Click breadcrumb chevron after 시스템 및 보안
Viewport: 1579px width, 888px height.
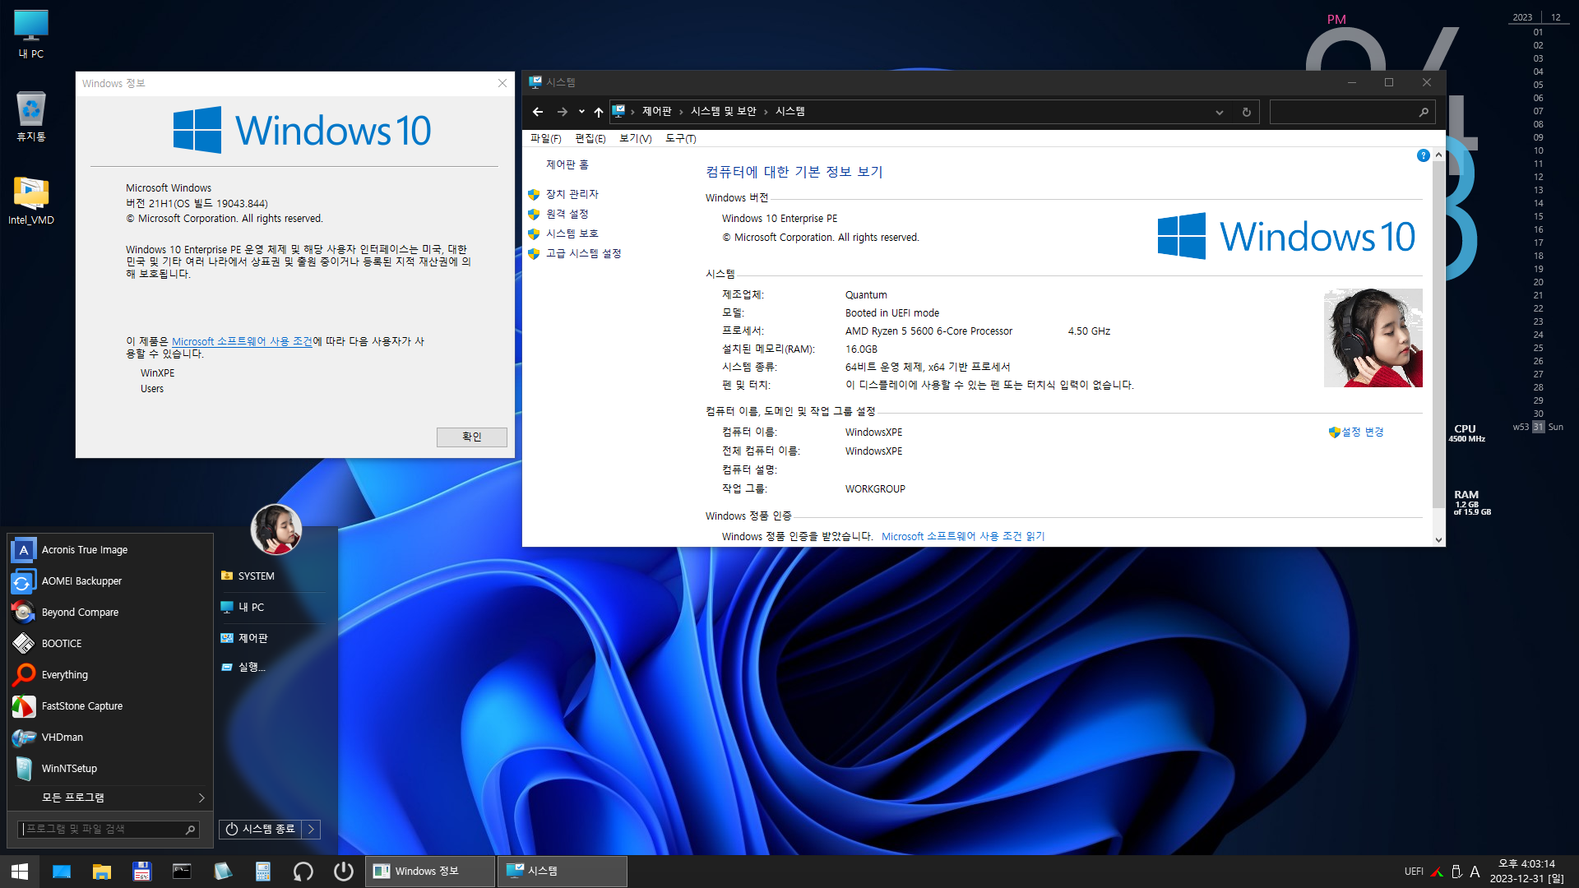pos(766,112)
